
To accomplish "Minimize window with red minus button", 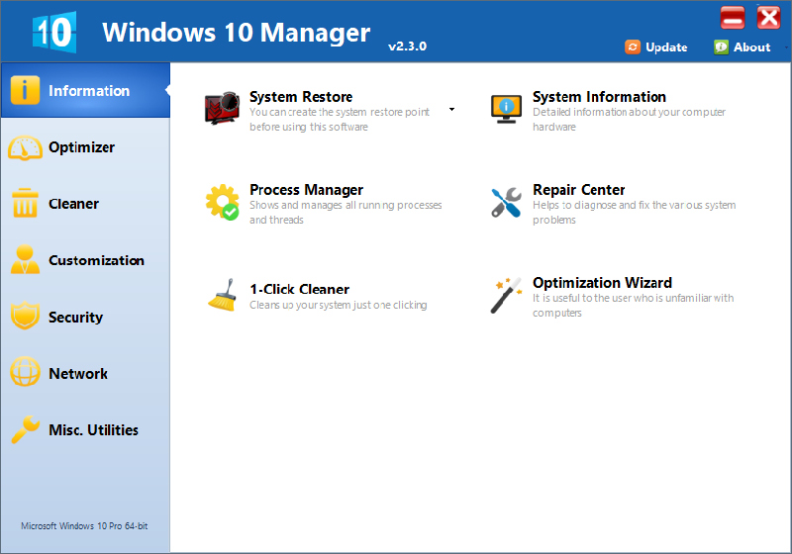I will click(733, 18).
